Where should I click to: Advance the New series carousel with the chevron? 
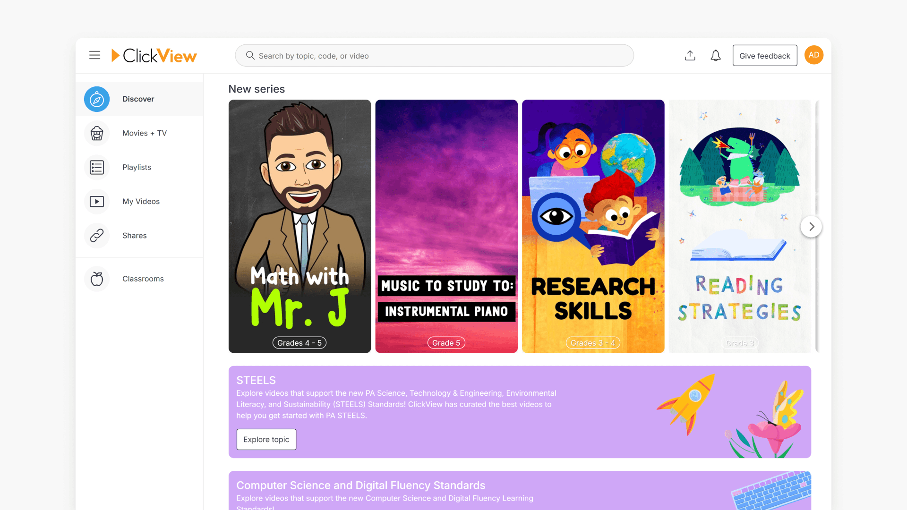pyautogui.click(x=811, y=226)
